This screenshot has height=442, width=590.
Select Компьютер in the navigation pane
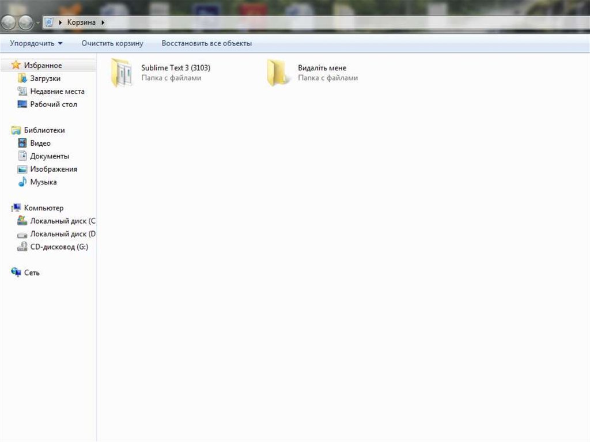tap(43, 208)
